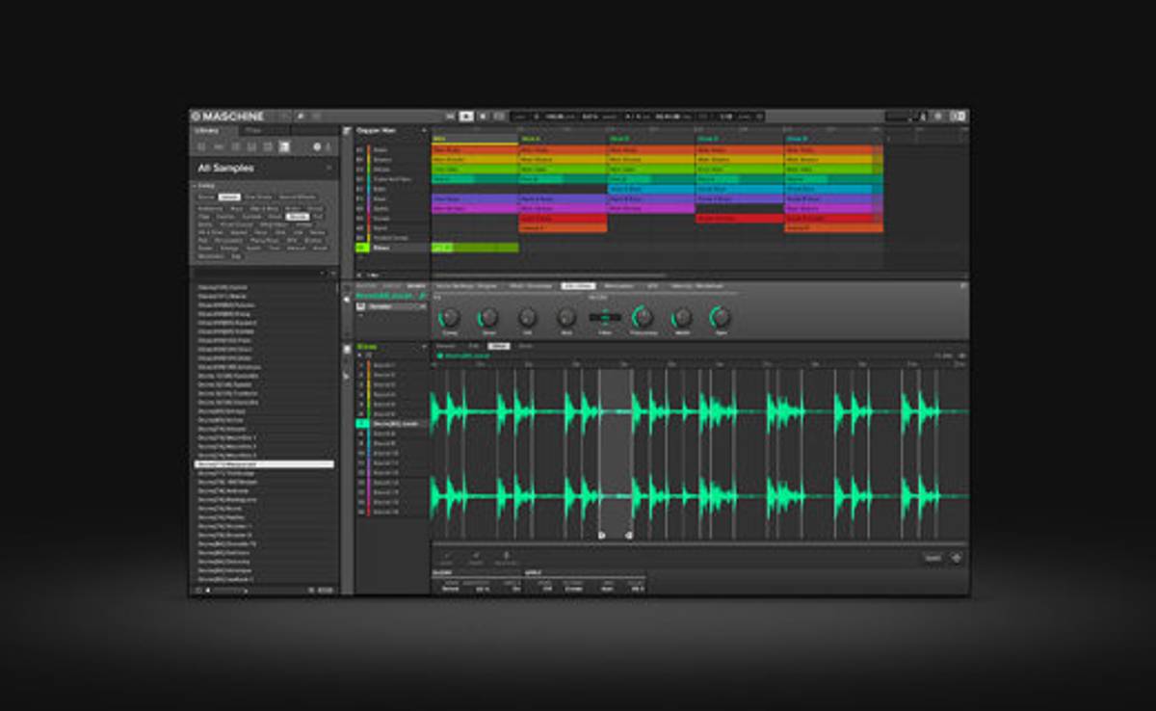Toggle user content icon in browser
1156x711 pixels.
click(328, 146)
